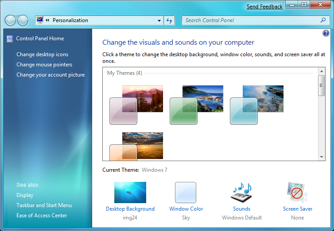Open the address bar dropdown arrow
Screen dimensions: 334x231
[159, 20]
